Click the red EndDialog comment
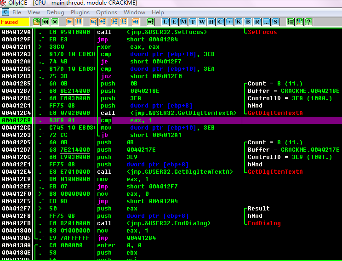The width and height of the screenshot is (342, 261). coord(264,223)
